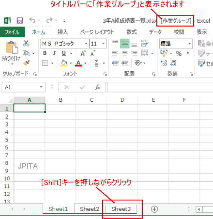The width and height of the screenshot is (213, 219).
Task: Toggle Middle Align vertical alignment
Action: (125, 43)
